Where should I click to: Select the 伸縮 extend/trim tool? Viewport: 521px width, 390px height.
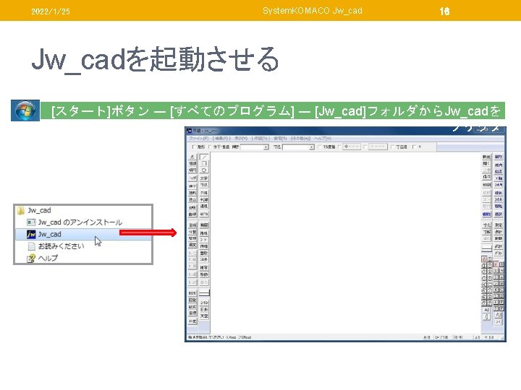[x=204, y=246]
